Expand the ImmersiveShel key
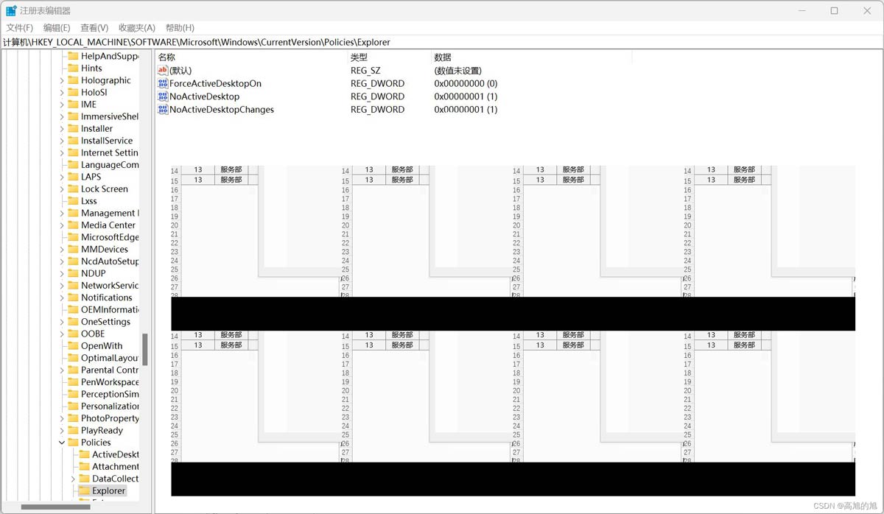Viewport: 884px width, 514px height. tap(62, 117)
